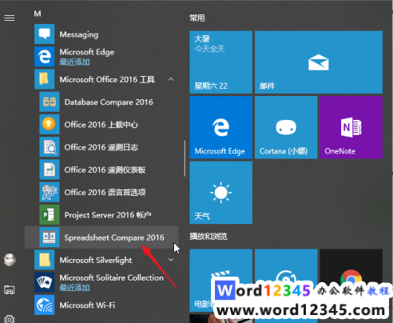This screenshot has width=393, height=323.
Task: Select the Office 2016 遥测仪表板 entry text
Action: coord(105,169)
